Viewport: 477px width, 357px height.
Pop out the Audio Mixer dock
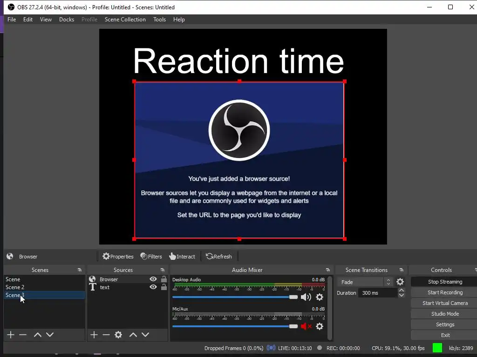(327, 270)
